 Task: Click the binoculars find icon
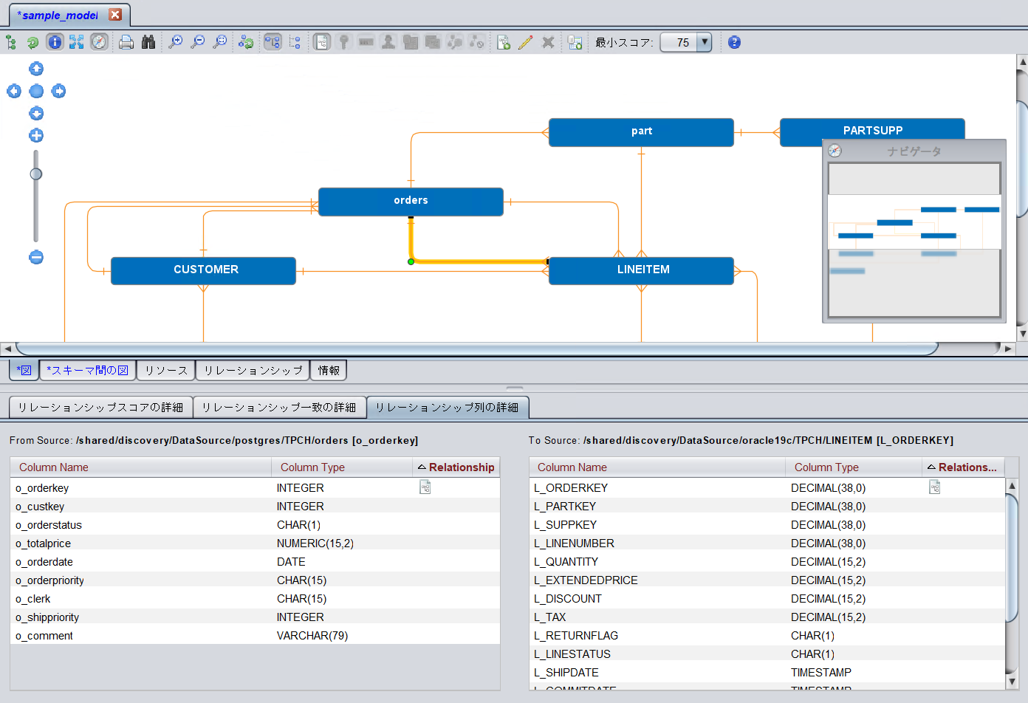(148, 42)
